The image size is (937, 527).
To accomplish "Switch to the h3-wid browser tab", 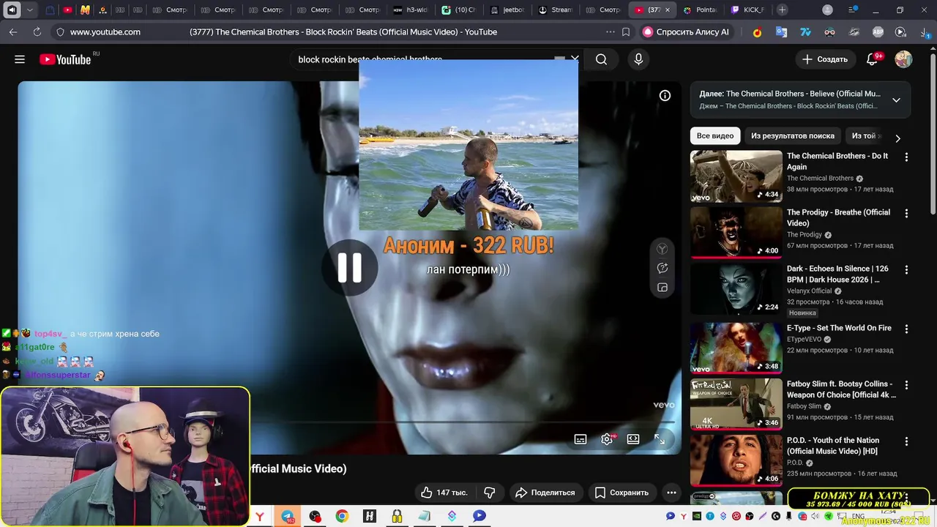I will click(x=411, y=10).
